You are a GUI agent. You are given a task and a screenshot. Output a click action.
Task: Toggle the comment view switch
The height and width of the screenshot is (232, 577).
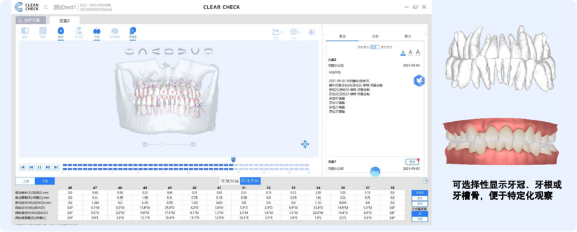click(x=375, y=47)
